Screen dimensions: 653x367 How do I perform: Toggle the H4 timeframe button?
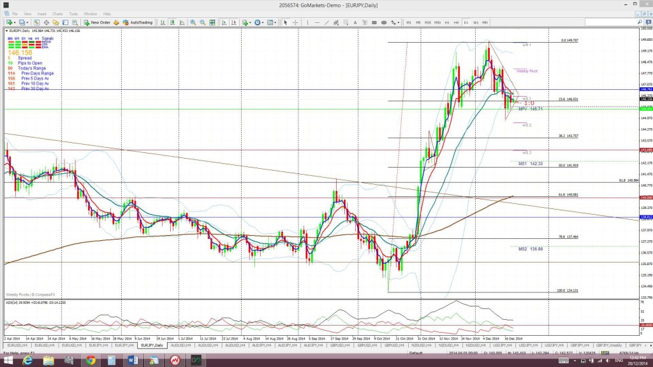[x=457, y=22]
